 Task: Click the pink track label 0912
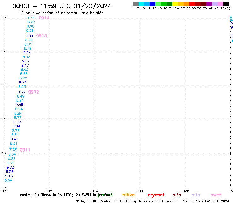click(x=34, y=92)
